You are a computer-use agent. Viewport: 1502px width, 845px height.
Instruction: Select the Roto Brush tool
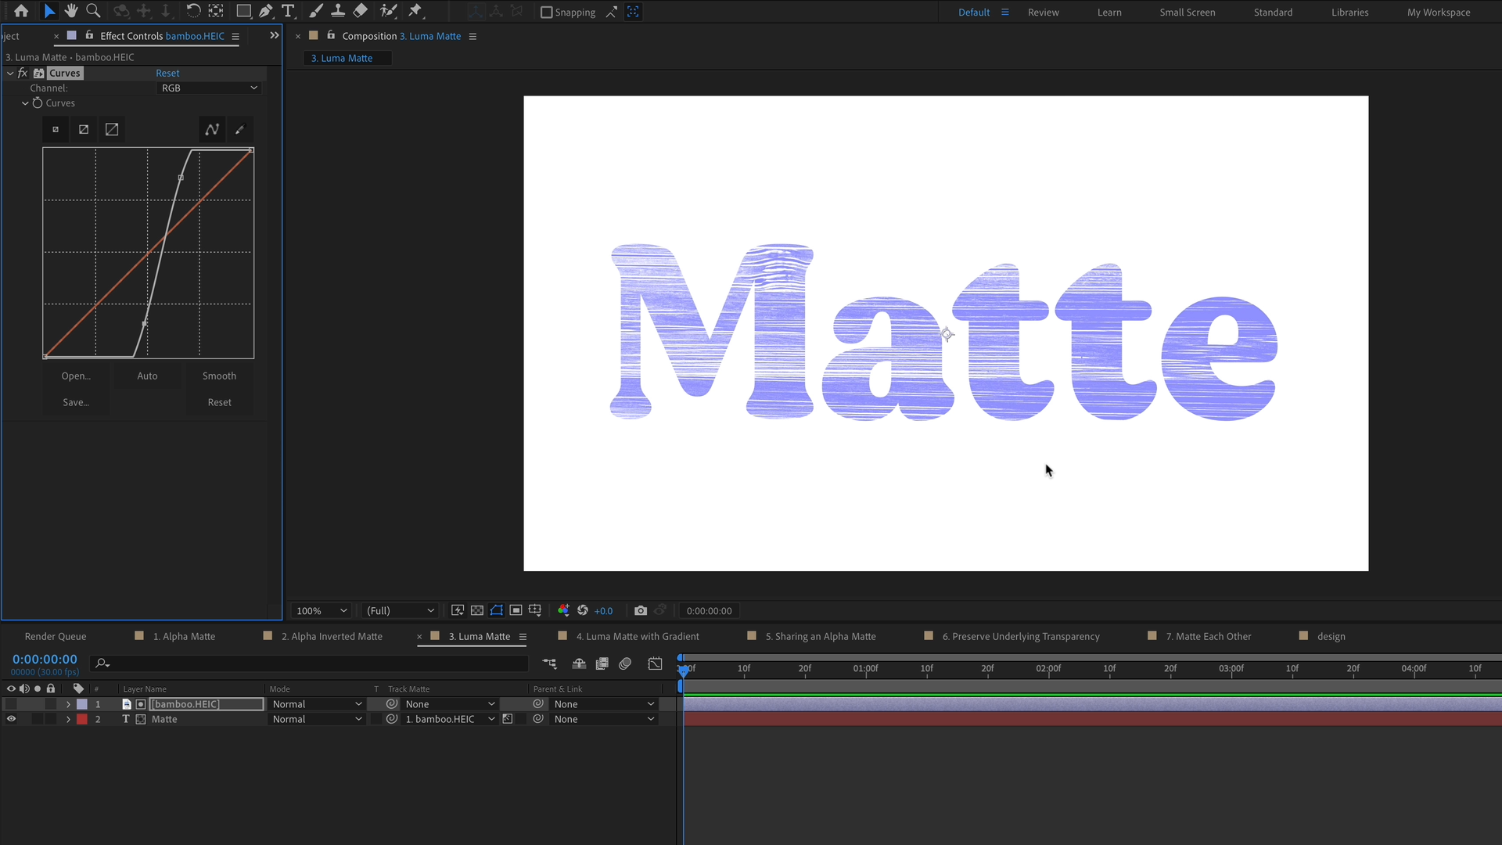pos(389,11)
